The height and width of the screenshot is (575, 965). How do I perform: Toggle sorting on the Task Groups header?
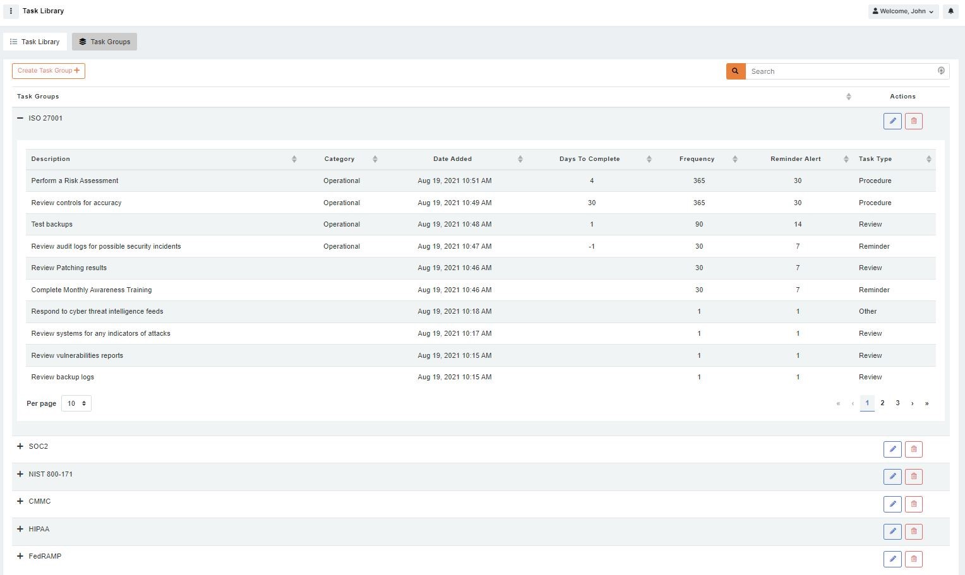[x=849, y=96]
